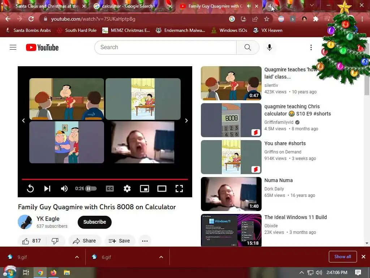Viewport: 370px width, 278px height.
Task: Open the media controls toolbar icon
Action: point(327,19)
